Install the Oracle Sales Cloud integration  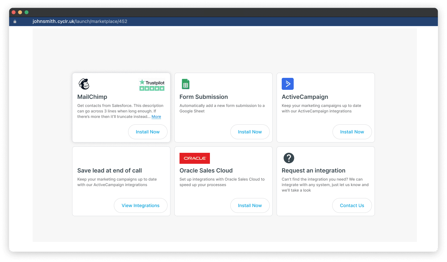pyautogui.click(x=250, y=205)
